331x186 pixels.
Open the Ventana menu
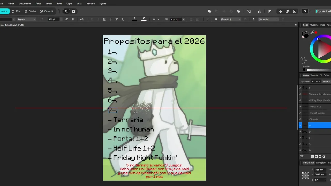pyautogui.click(x=91, y=4)
